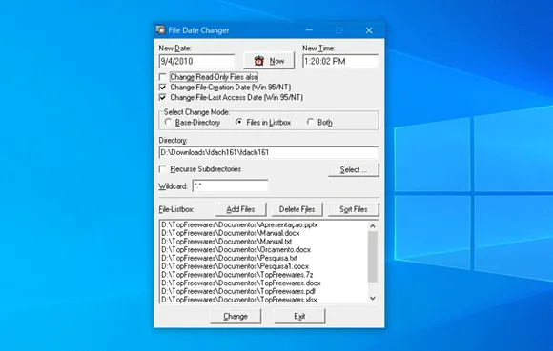Screen dimensions: 553x351
Task: Click the Delete Files button
Action: coord(297,209)
